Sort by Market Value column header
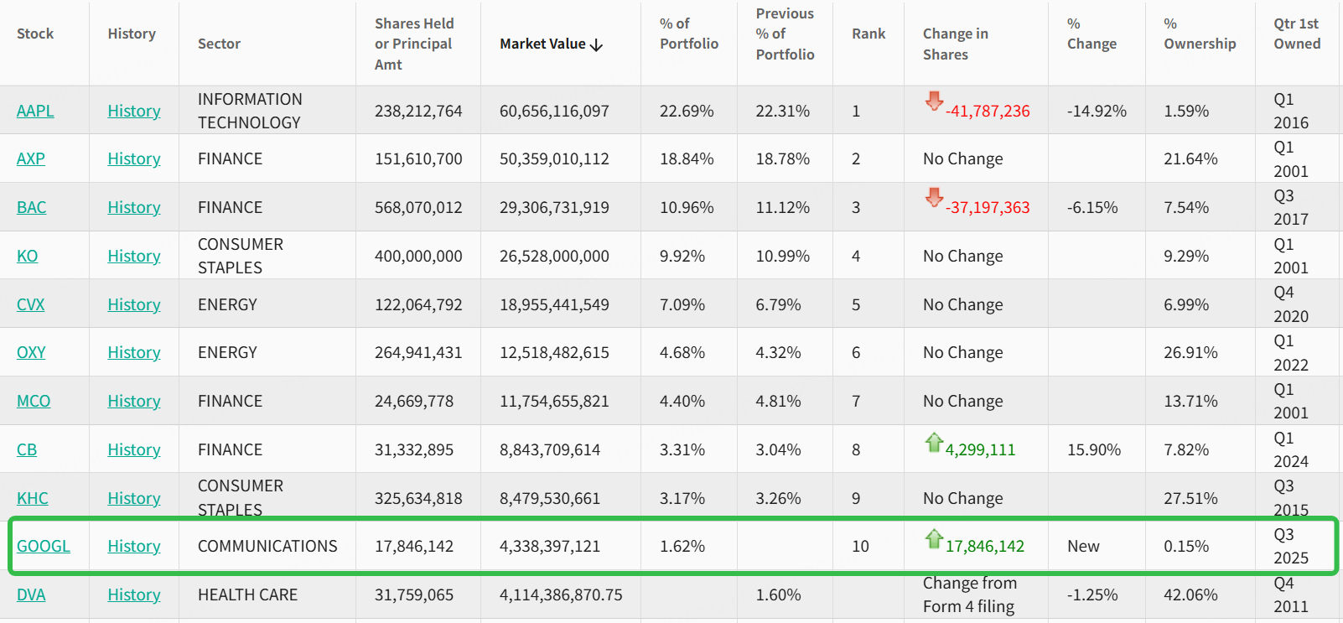The height and width of the screenshot is (623, 1343). (x=551, y=44)
